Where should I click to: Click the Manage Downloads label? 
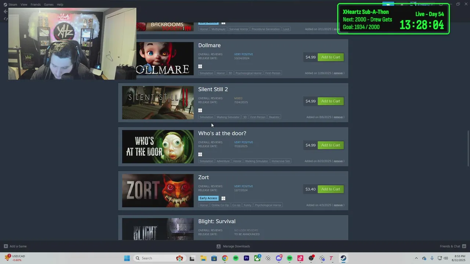pos(236,246)
